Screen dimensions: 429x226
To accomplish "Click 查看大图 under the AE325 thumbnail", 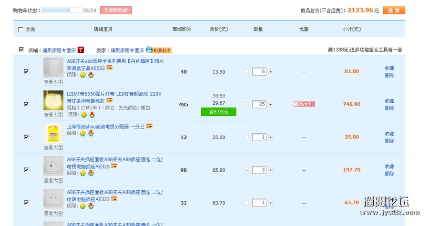I will pos(53,180).
